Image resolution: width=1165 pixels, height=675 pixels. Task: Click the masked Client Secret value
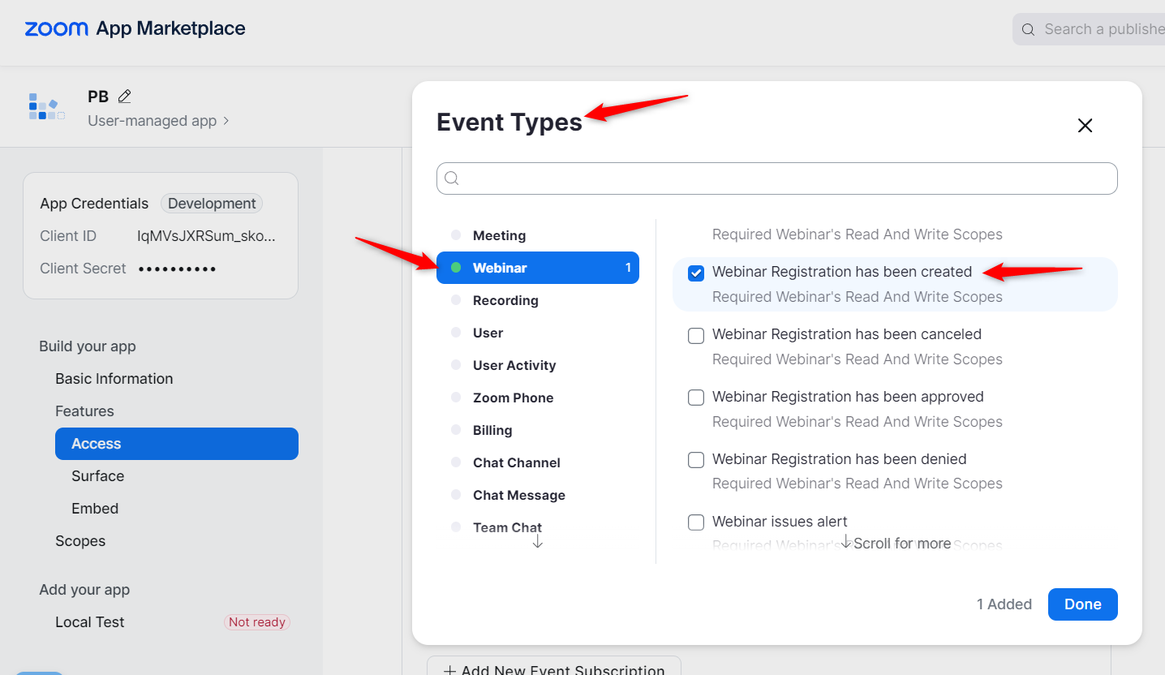pos(177,269)
